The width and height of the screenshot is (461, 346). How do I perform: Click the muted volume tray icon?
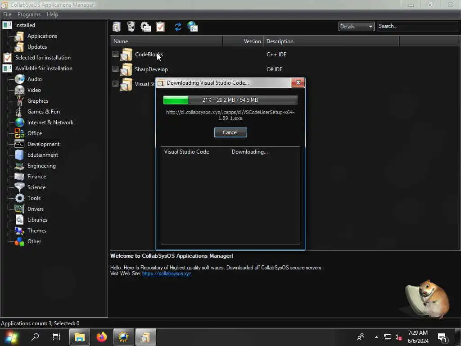click(x=398, y=337)
